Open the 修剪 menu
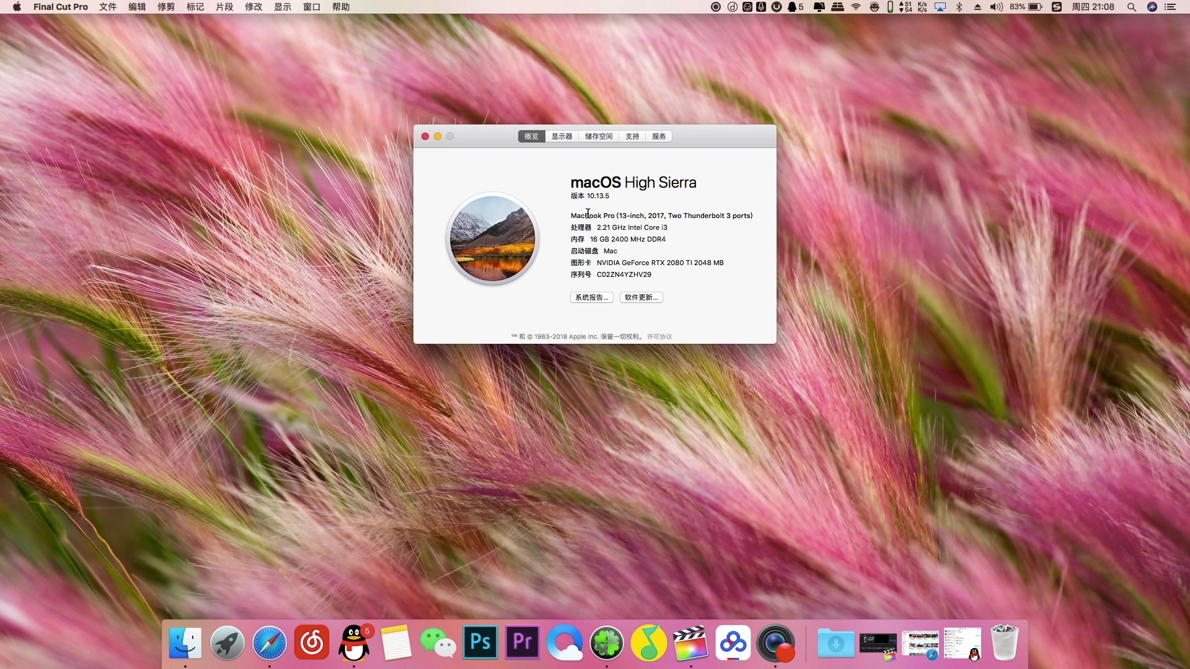The width and height of the screenshot is (1190, 669). click(166, 7)
